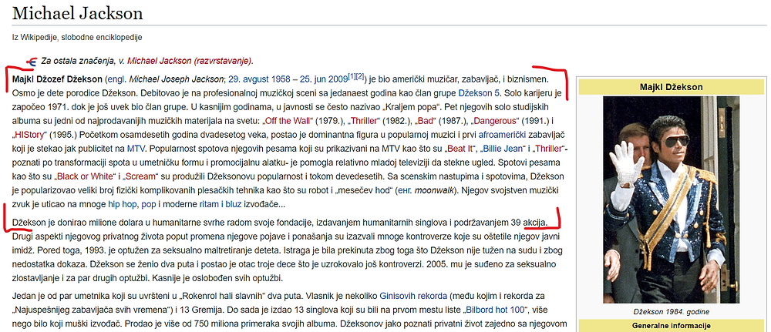Click the 'Majkl Džekson' infobox header
This screenshot has height=332, width=771.
[x=672, y=87]
